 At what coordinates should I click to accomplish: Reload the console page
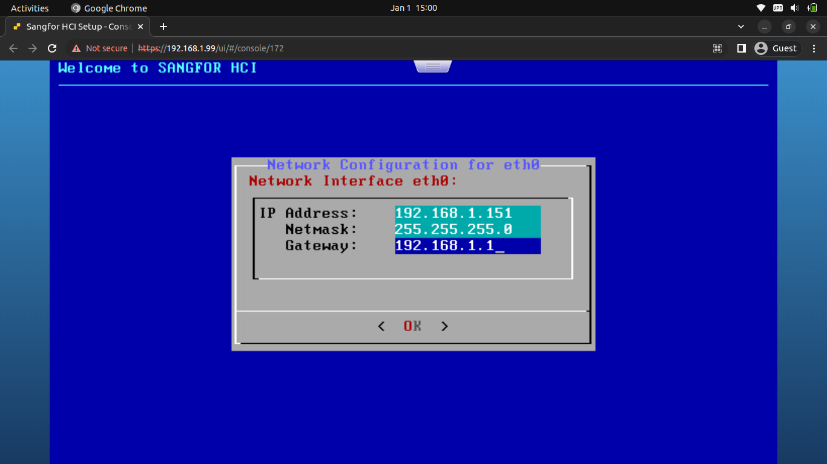52,48
